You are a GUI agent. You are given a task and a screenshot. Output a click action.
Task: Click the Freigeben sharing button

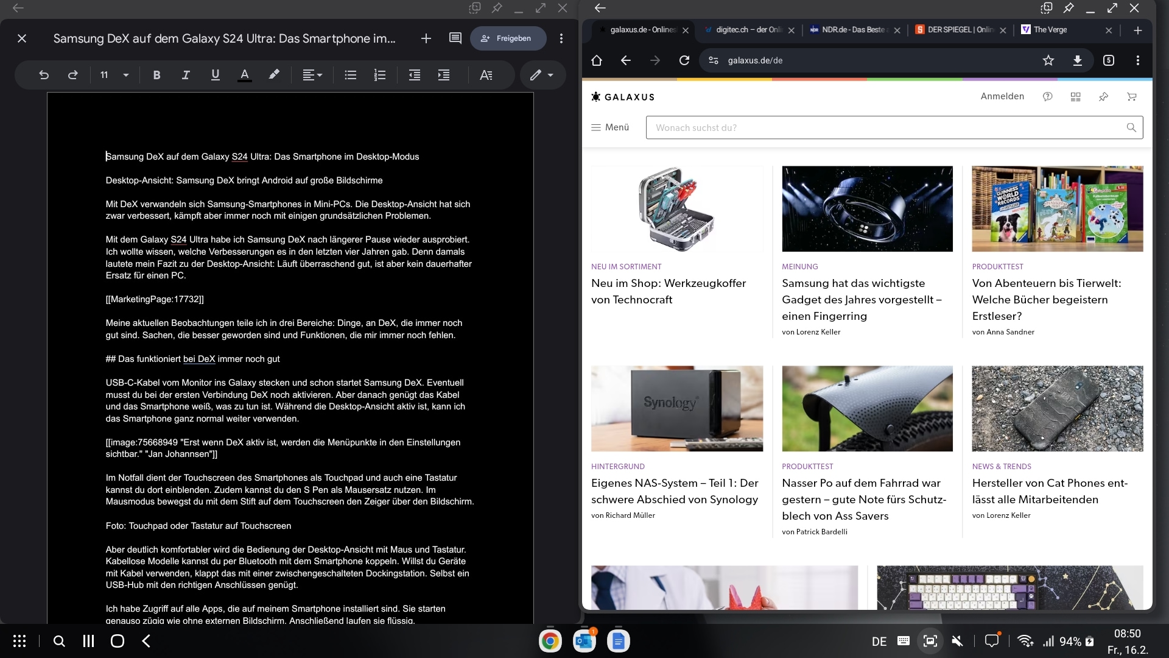[x=508, y=38]
